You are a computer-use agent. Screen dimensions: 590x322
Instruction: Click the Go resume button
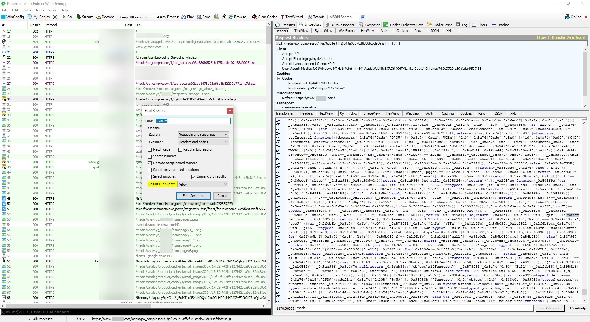(x=67, y=17)
